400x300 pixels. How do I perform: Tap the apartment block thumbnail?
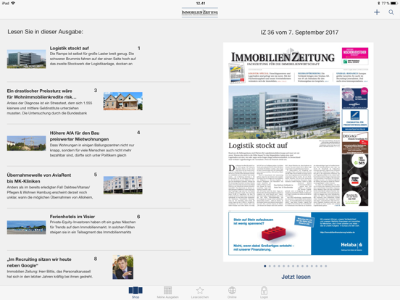pyautogui.click(x=123, y=185)
